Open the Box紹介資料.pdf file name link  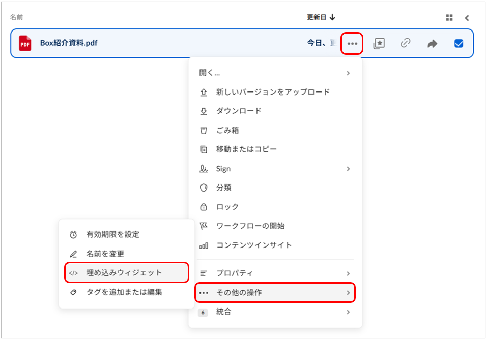click(69, 43)
